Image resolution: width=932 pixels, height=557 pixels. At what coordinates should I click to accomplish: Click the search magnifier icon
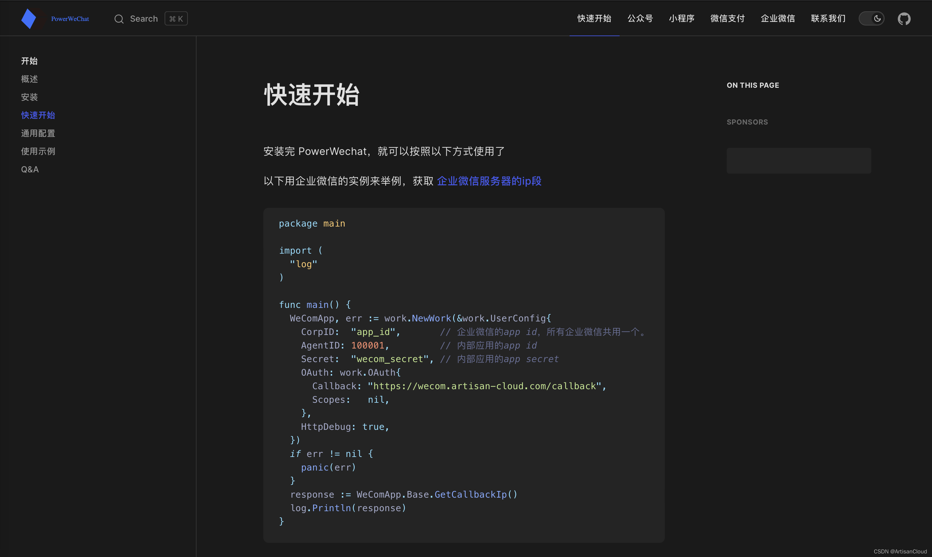(119, 18)
